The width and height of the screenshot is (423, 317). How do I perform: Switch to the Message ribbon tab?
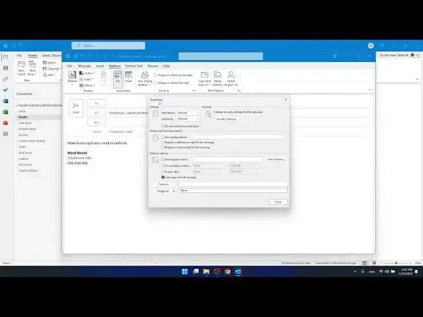85,66
